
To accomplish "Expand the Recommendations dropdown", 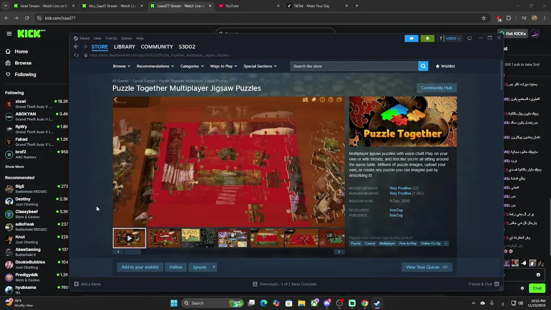I will coord(155,66).
